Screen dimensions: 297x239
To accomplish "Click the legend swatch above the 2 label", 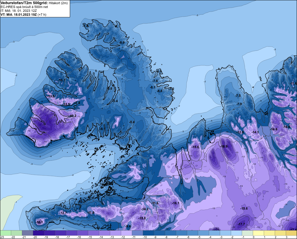I will [280, 233].
